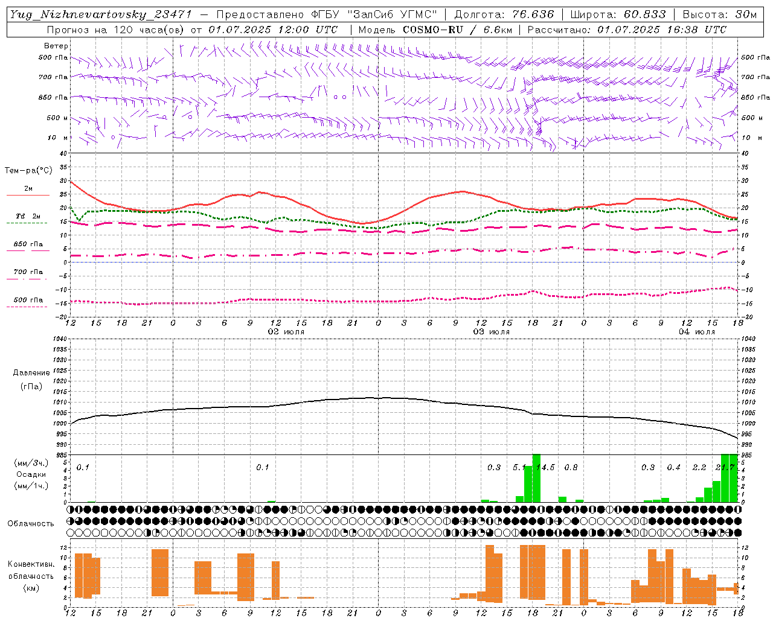Screen dimensions: 773x618
Task: Click the 'Предоставлено ФГБУ "ЗапСиб УГМС"' text
Action: (326, 14)
